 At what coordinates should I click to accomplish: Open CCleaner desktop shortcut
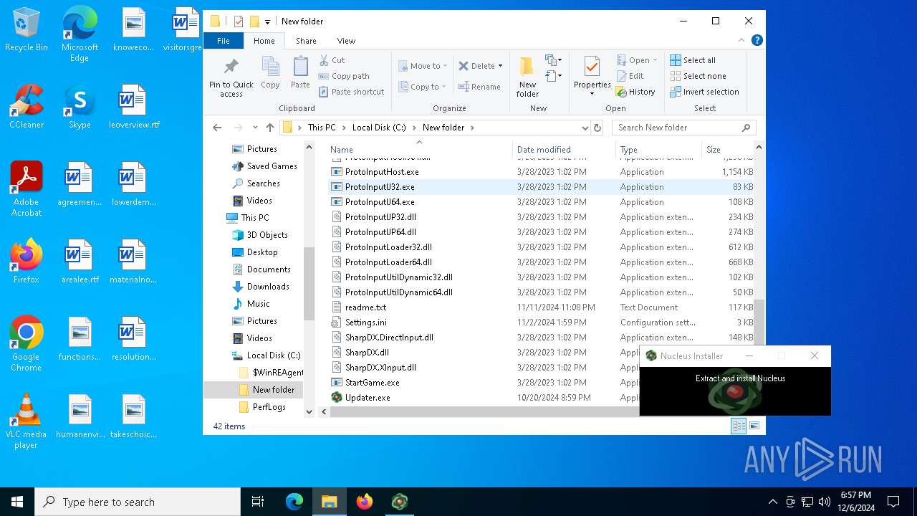pos(26,107)
